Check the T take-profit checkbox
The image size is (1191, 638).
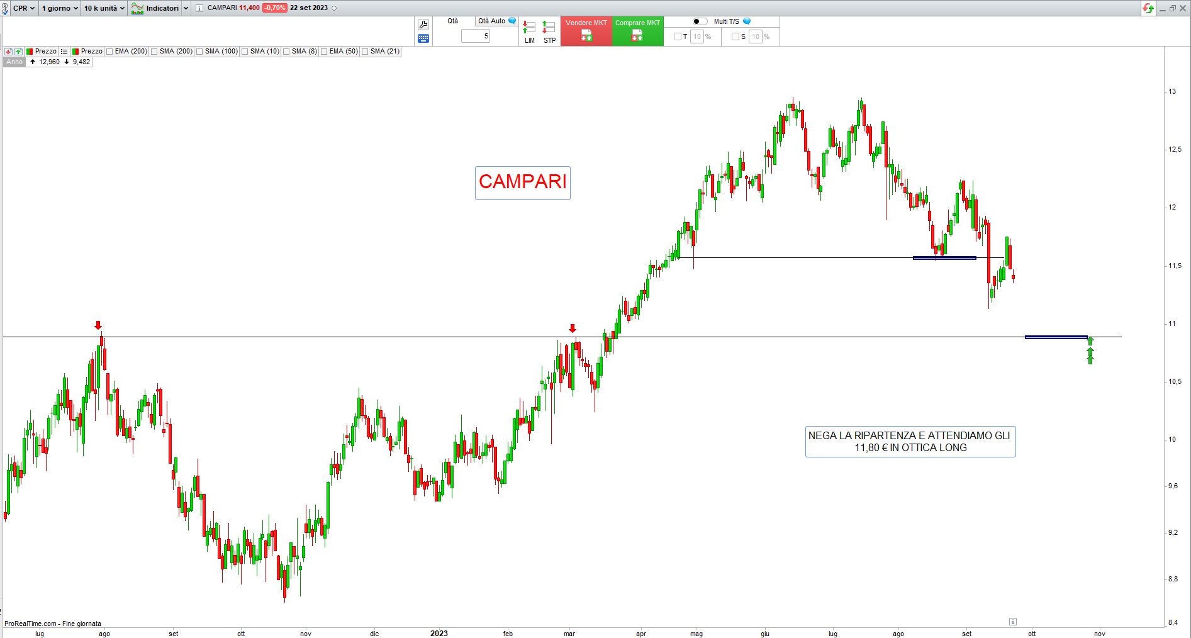(678, 36)
